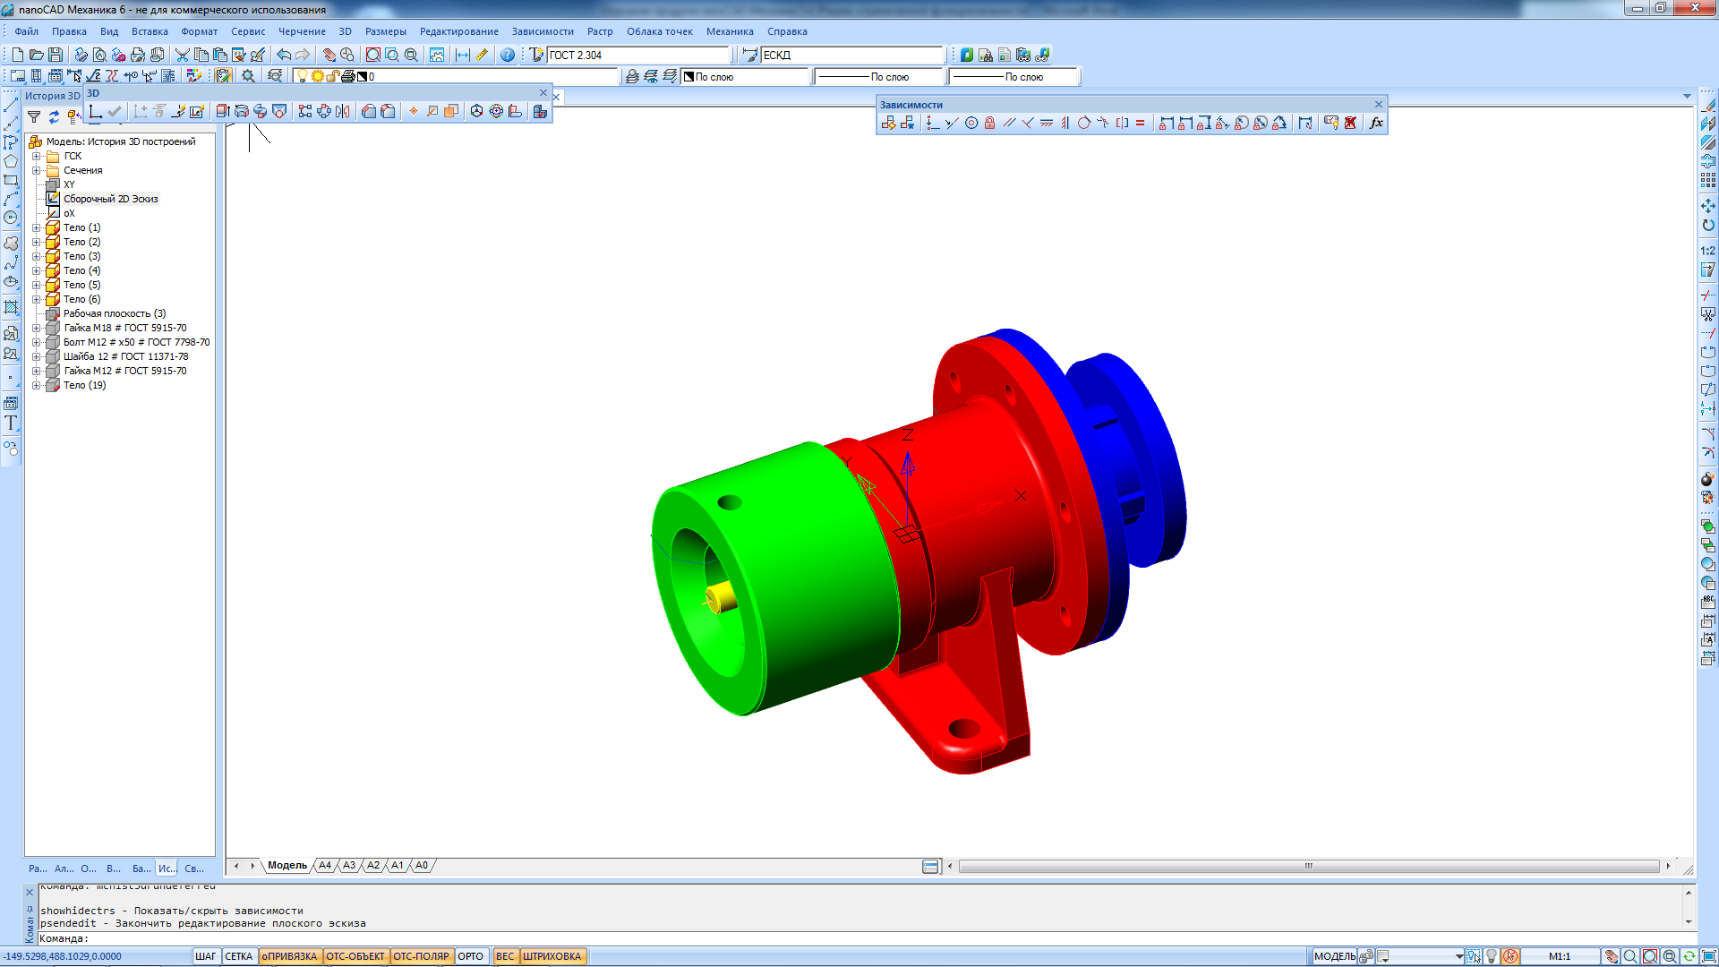Apply the Parallel constraint icon
Viewport: 1719px width, 967px height.
tap(1010, 123)
